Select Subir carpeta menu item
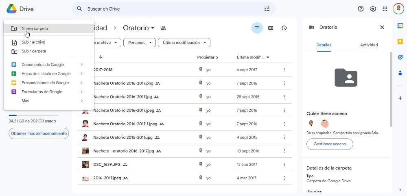 coord(49,51)
